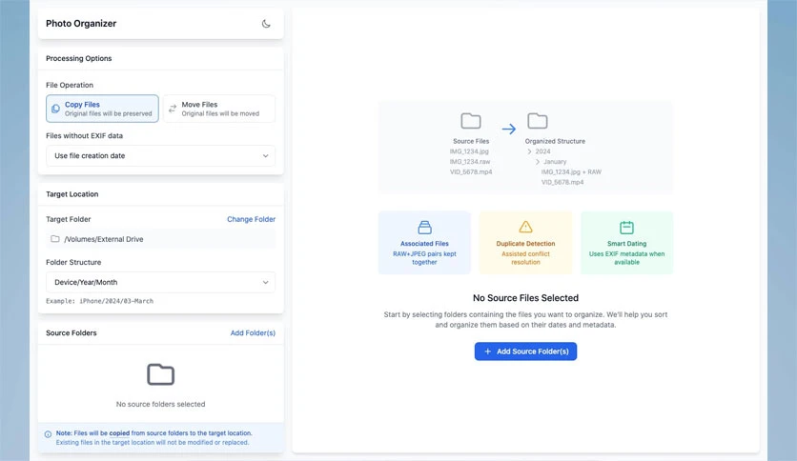The width and height of the screenshot is (797, 461).
Task: Click the IMG_1234.raw file name
Action: pyautogui.click(x=470, y=162)
